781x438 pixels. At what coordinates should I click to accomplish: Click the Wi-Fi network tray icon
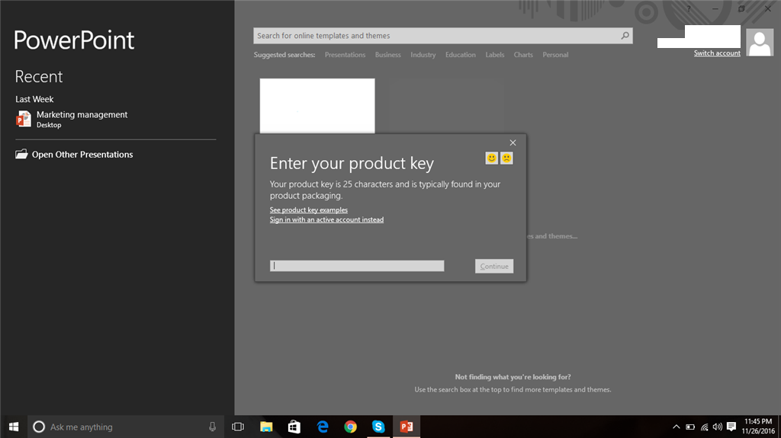704,427
